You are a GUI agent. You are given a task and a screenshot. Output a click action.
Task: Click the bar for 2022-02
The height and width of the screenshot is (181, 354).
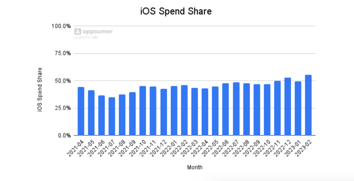click(184, 110)
